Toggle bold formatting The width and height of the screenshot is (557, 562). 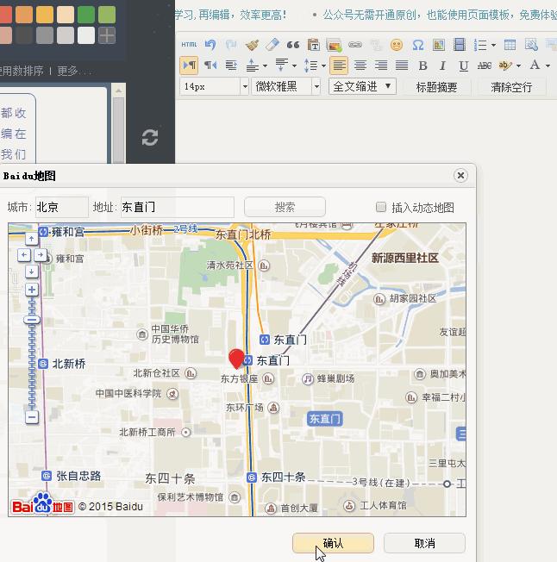(422, 66)
